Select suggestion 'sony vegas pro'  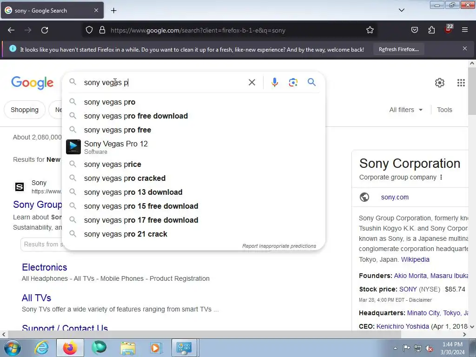pos(193,102)
